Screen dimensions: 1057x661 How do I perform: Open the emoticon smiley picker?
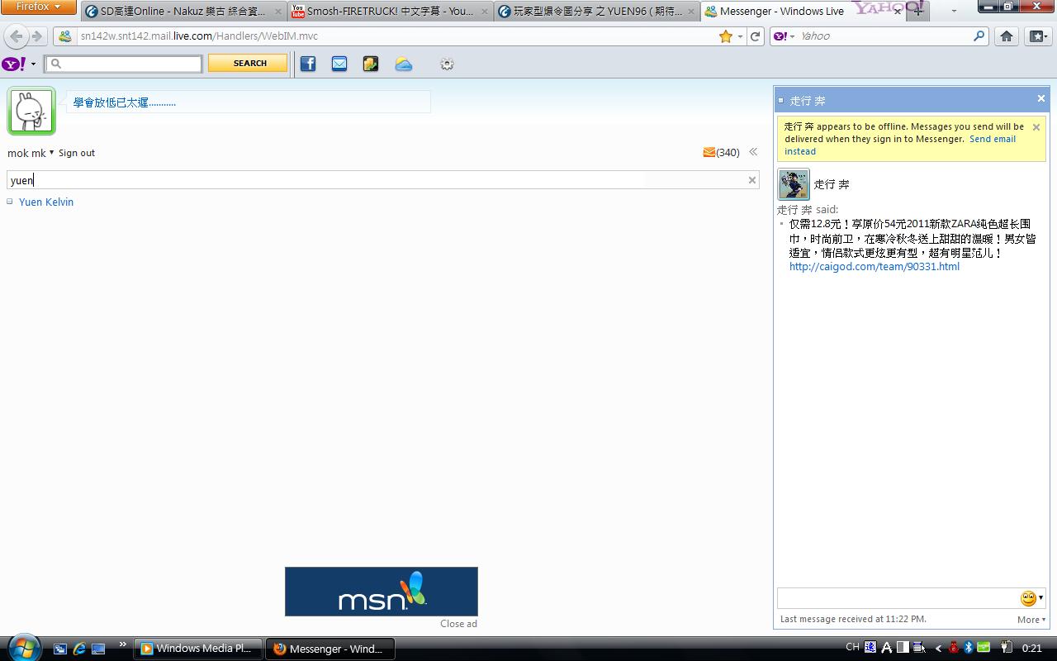[1029, 597]
